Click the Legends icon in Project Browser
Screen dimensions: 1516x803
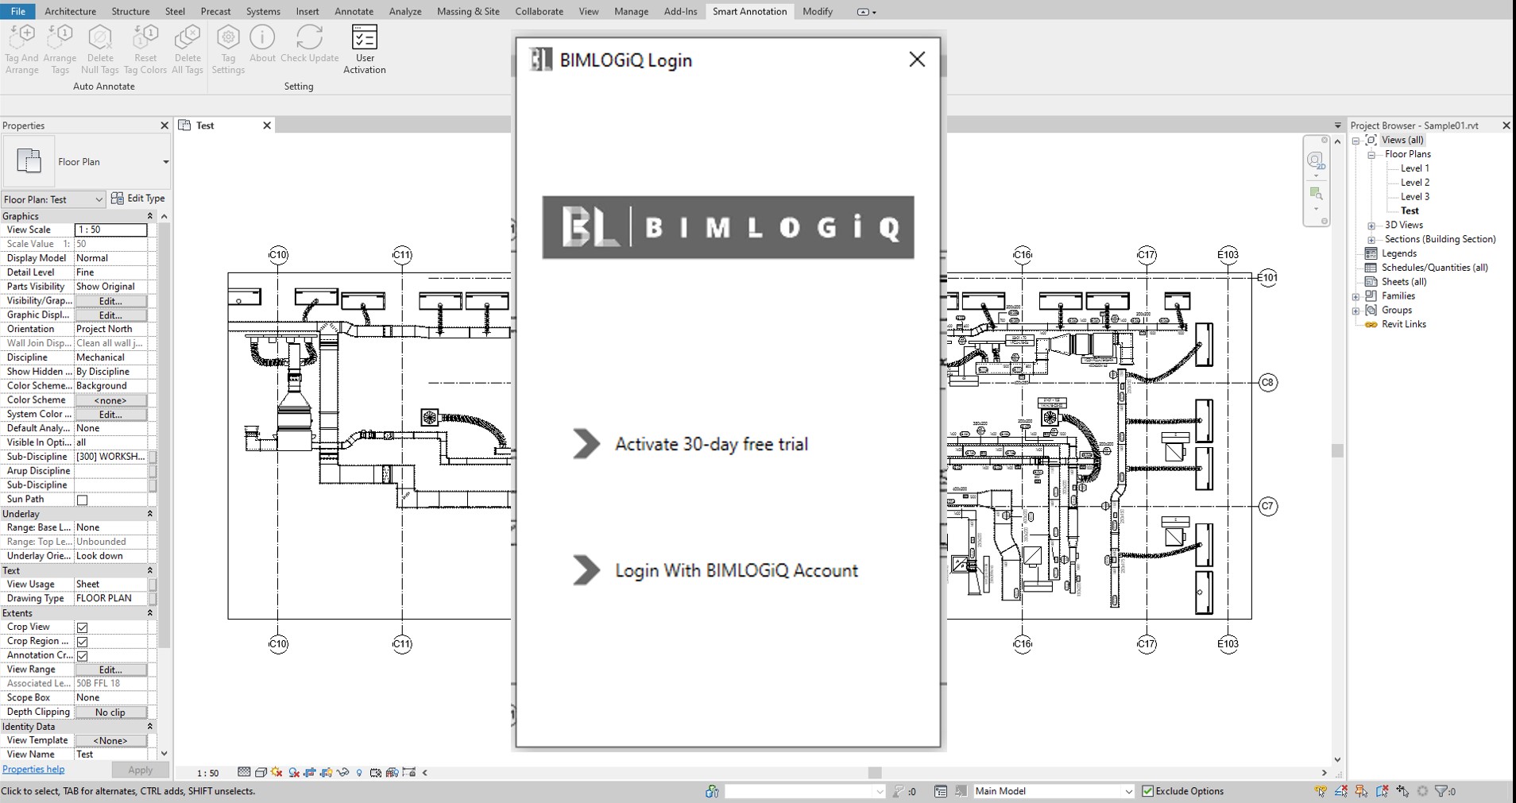point(1371,253)
